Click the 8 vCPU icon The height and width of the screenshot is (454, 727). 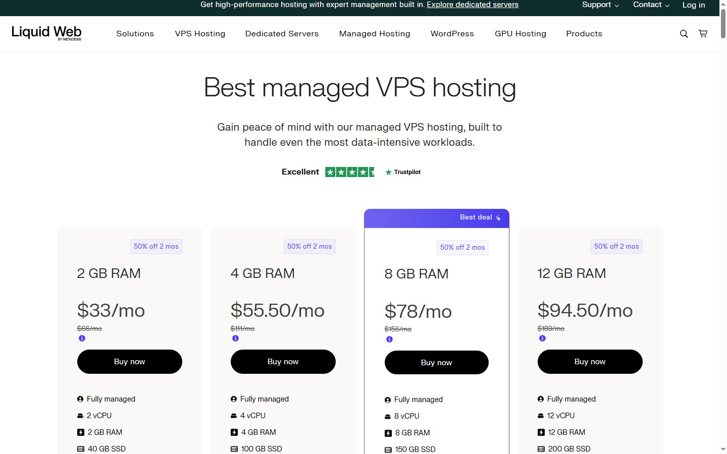(x=388, y=417)
